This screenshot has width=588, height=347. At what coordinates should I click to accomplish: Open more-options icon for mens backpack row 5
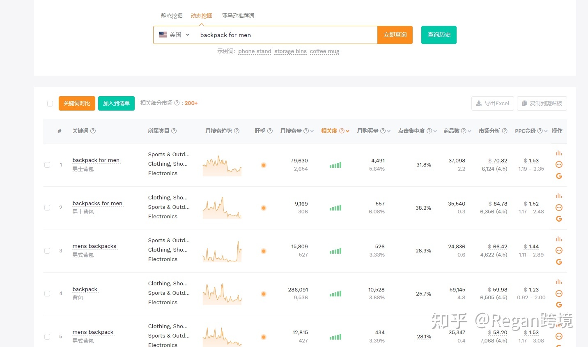coord(559,336)
